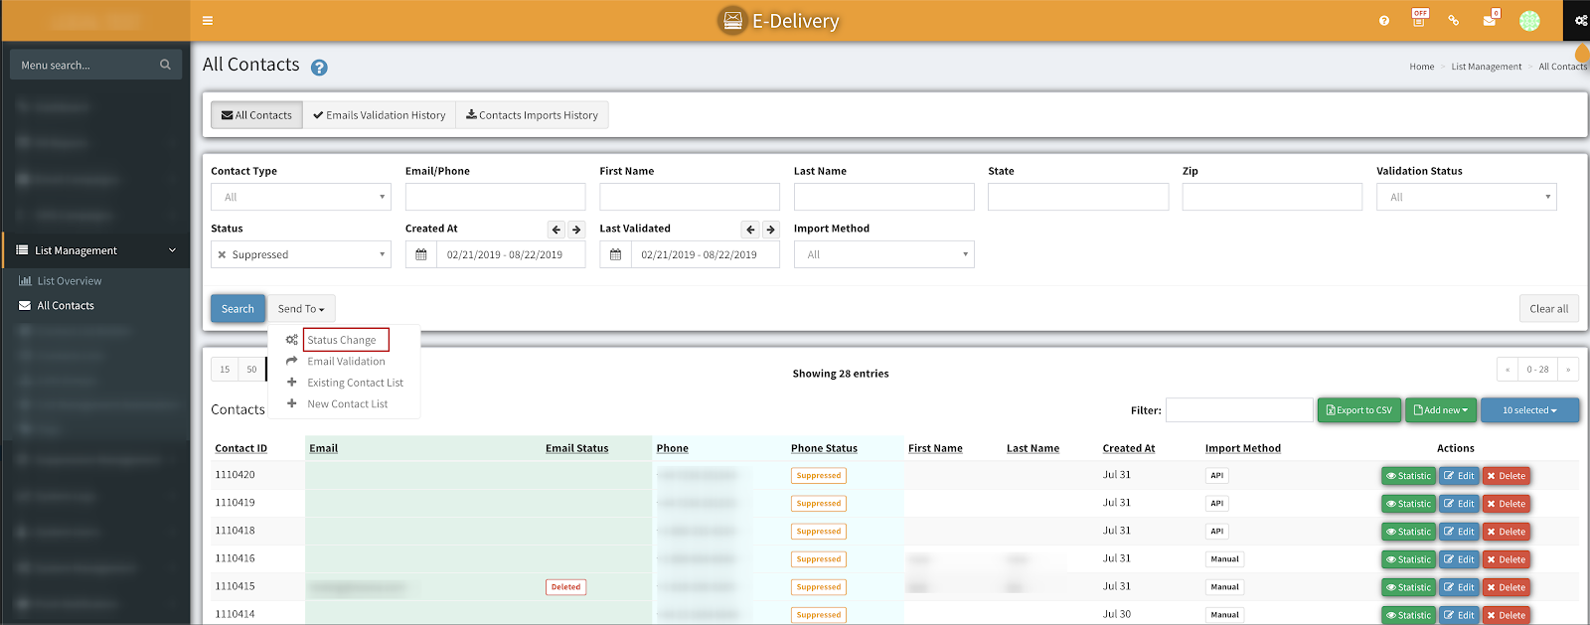Open the envelope messages icon with 0 badge
This screenshot has height=625, width=1590.
point(1490,19)
